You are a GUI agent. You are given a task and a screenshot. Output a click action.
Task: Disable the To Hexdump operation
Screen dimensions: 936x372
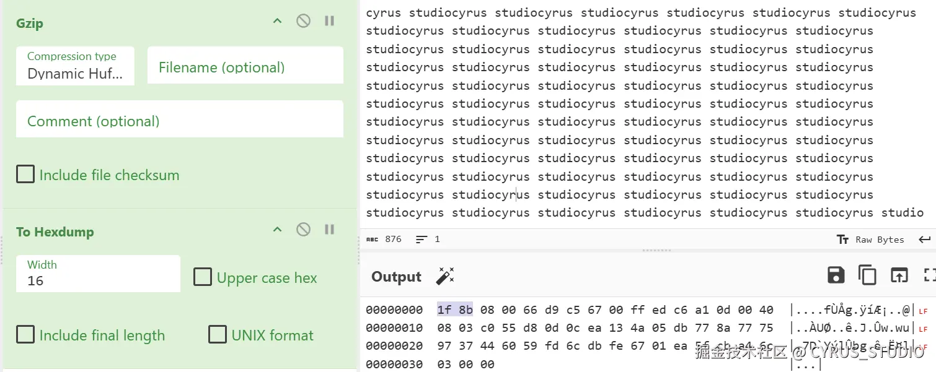coord(303,230)
